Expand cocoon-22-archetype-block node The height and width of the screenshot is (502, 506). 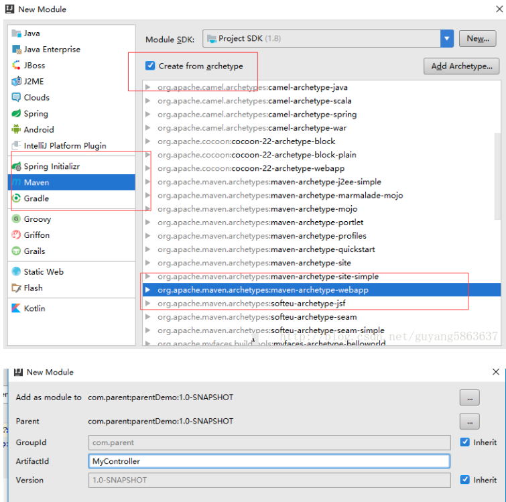tap(148, 141)
